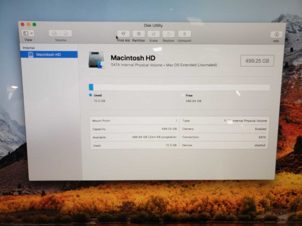Click the Mount Point row
The image size is (302, 226).
point(135,121)
